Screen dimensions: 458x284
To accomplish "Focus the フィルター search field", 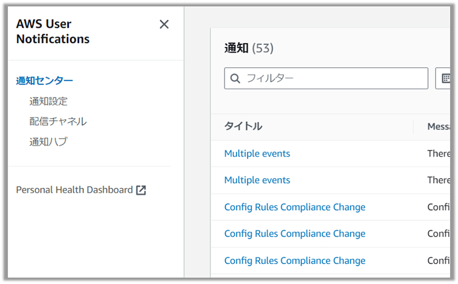I will click(x=326, y=78).
